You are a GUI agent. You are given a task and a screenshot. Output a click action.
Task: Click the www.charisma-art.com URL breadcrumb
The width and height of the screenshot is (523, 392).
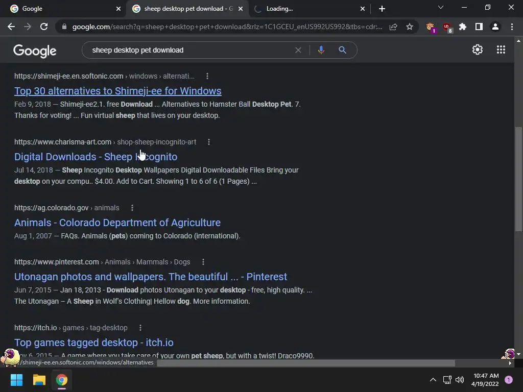[105, 142]
